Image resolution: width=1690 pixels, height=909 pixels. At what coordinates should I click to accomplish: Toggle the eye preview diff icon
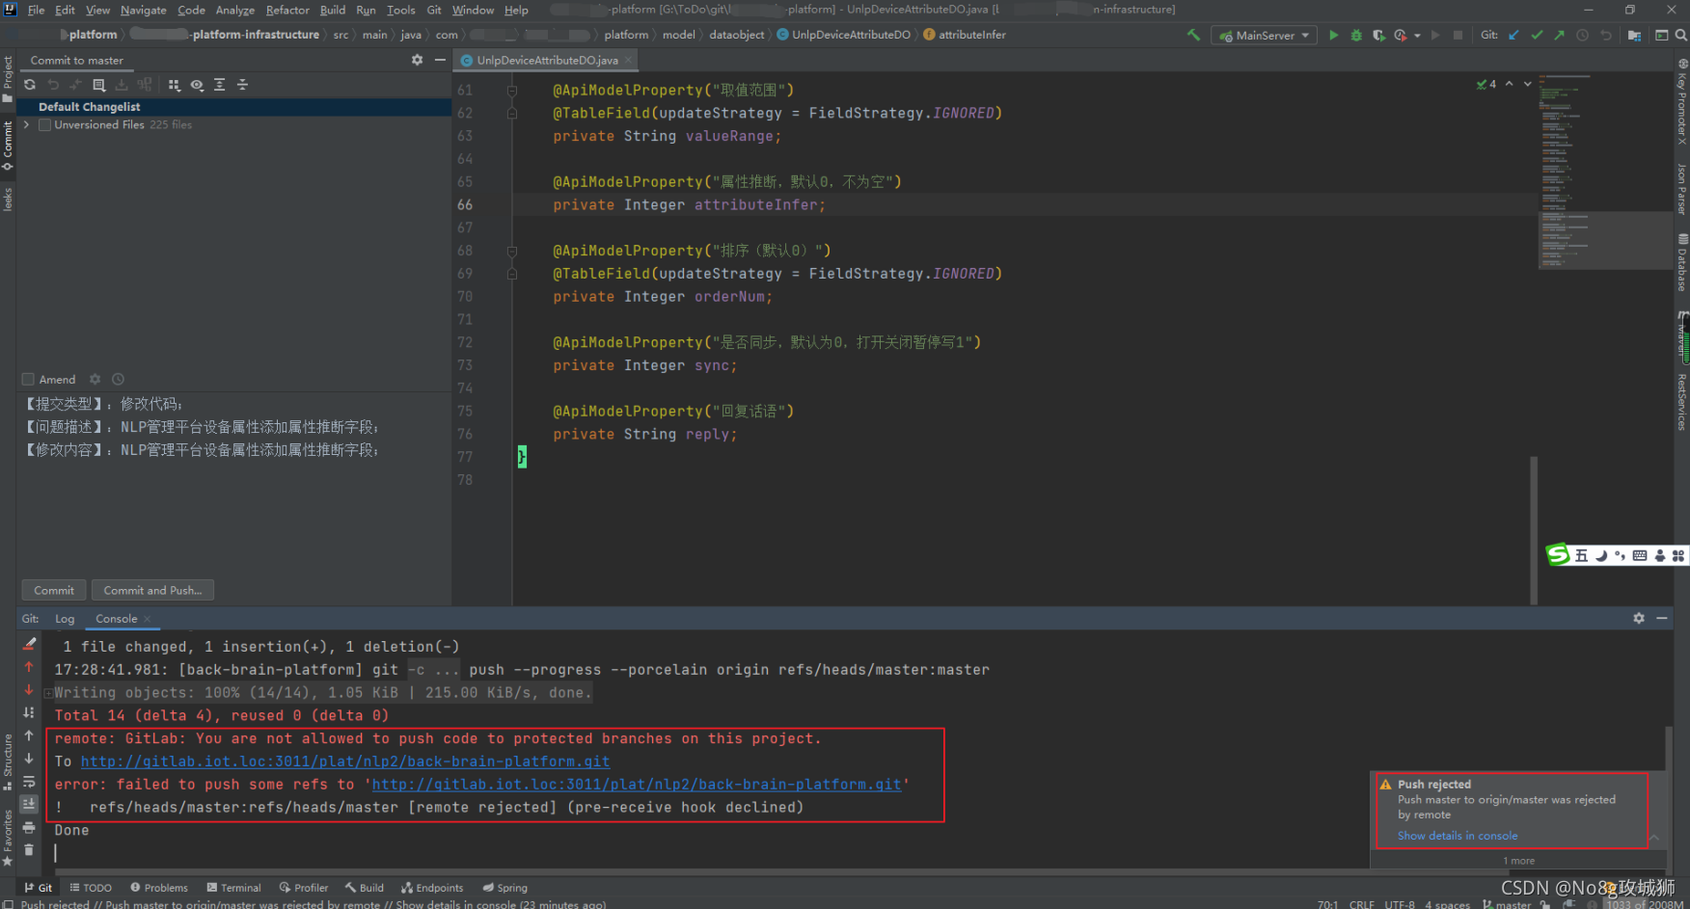[x=197, y=85]
